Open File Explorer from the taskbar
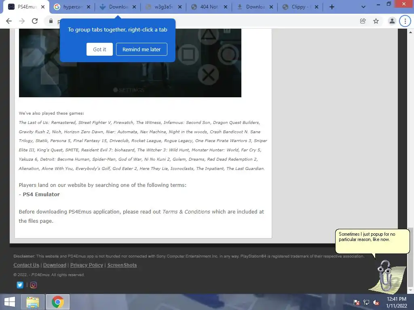This screenshot has height=310, width=414. pyautogui.click(x=32, y=302)
